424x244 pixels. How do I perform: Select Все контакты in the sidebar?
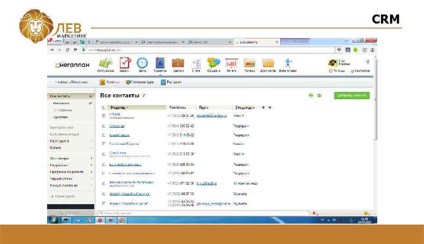click(x=71, y=96)
